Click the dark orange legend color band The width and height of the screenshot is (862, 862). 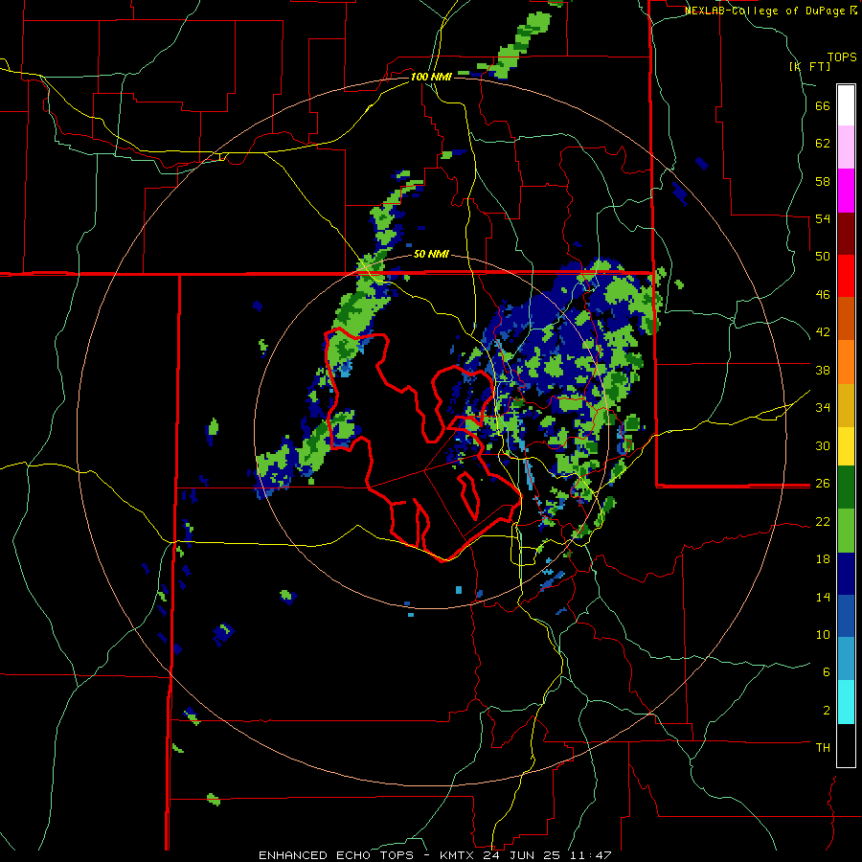[846, 318]
